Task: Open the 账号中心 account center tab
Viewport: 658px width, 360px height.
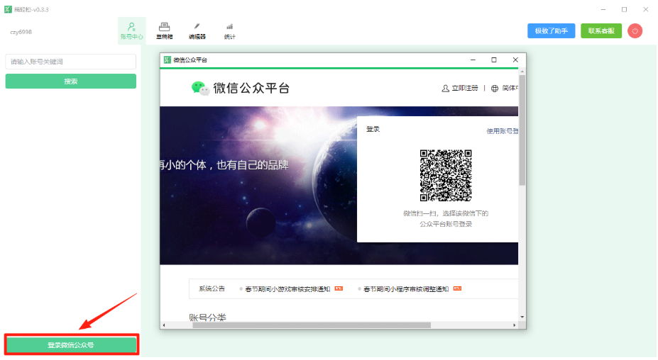Action: (x=131, y=30)
